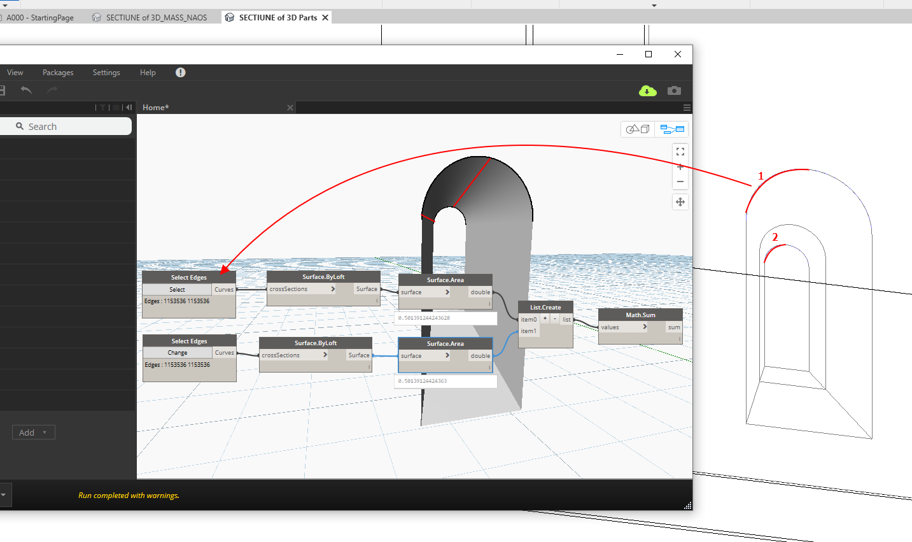Open the Settings menu
The image size is (912, 542).
106,73
